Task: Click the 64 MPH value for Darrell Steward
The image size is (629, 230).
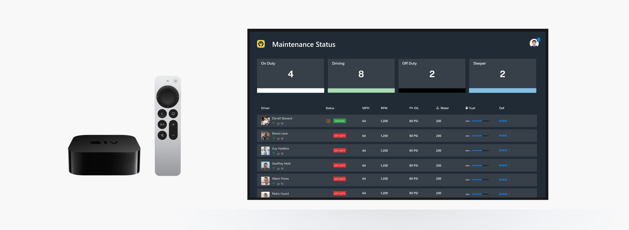Action: [x=364, y=121]
